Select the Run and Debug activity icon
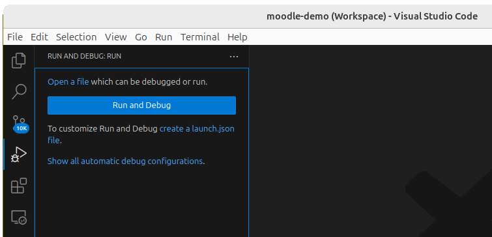The image size is (492, 237). pyautogui.click(x=19, y=154)
